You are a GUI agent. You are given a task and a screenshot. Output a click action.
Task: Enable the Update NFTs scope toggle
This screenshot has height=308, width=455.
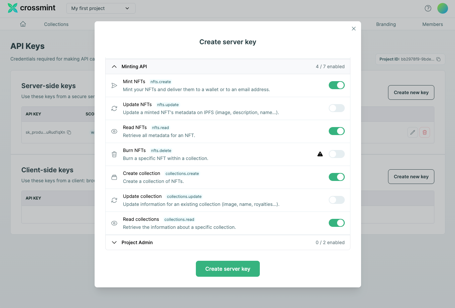click(x=337, y=108)
